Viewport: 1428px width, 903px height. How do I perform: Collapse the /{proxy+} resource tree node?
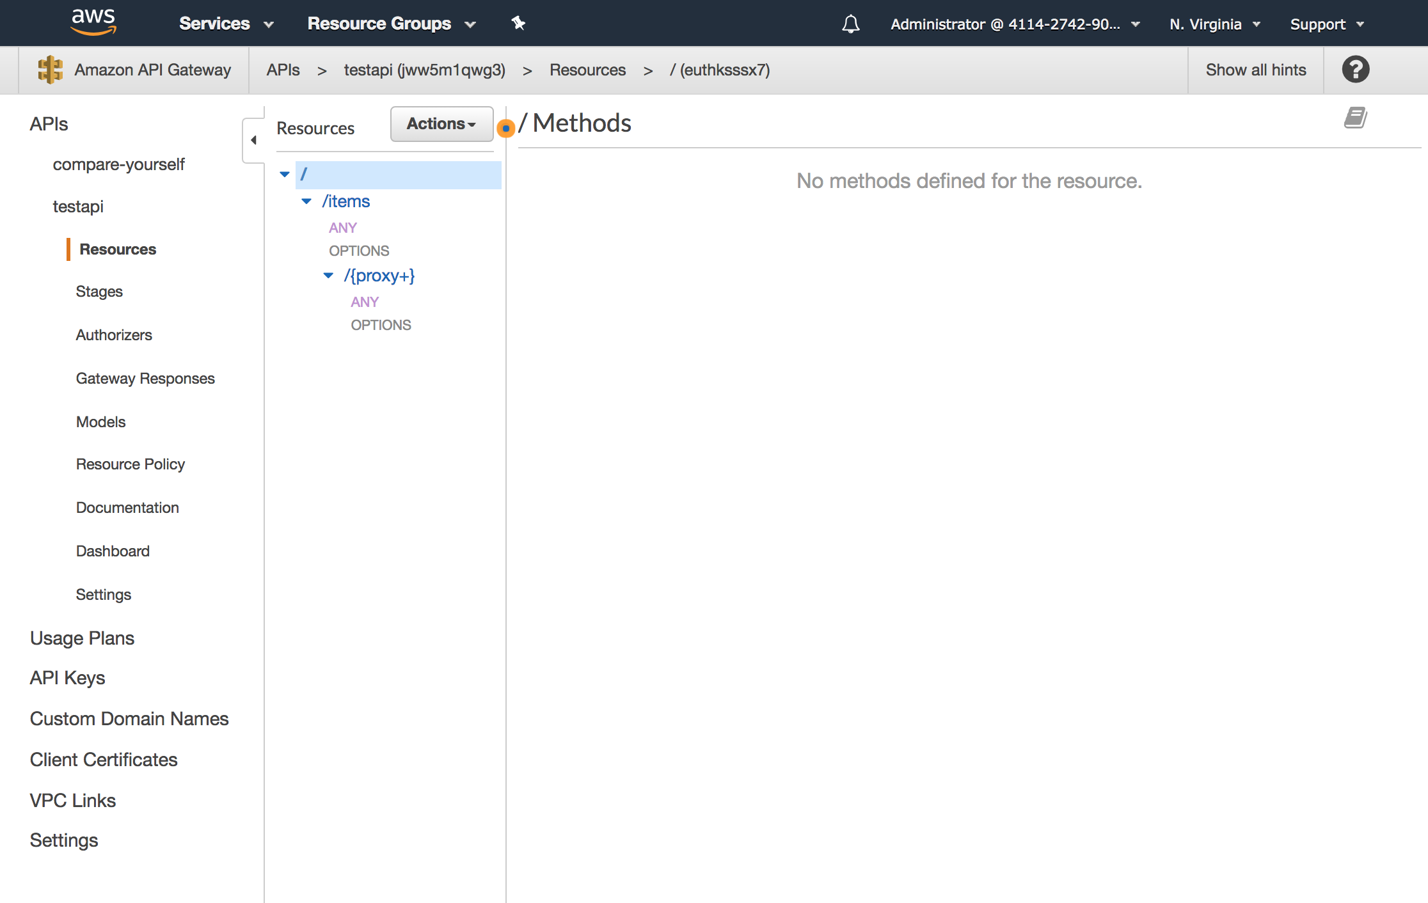(x=328, y=276)
